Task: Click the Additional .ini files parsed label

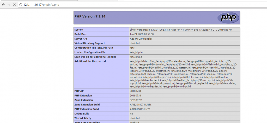Action: (90, 61)
